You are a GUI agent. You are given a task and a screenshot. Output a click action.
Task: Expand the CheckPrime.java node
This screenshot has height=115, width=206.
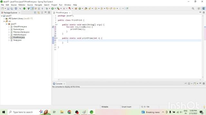click(x=9, y=27)
